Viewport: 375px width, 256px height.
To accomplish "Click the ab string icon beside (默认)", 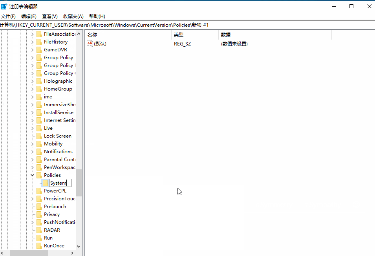I will tap(90, 44).
